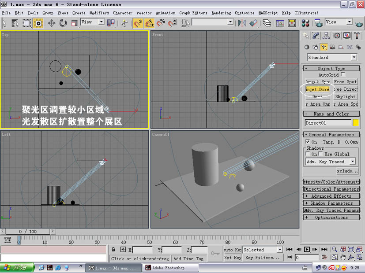The width and height of the screenshot is (365, 273).
Task: Click the Key Filters button
Action: tap(262, 258)
